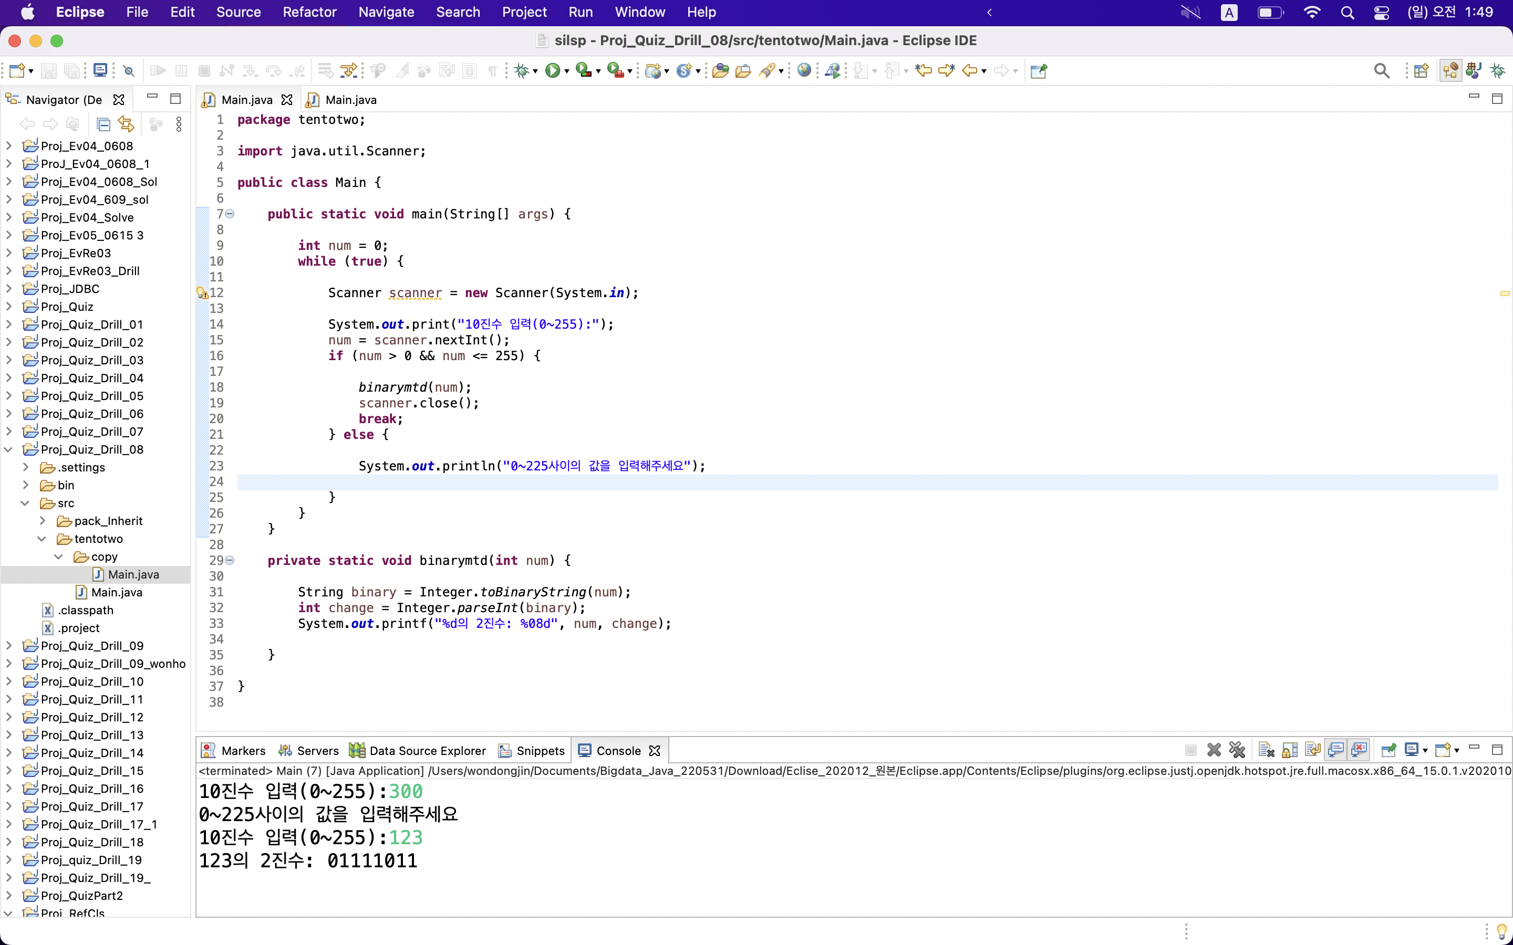Image resolution: width=1513 pixels, height=945 pixels.
Task: Open the Run button dropdown arrow
Action: 567,72
